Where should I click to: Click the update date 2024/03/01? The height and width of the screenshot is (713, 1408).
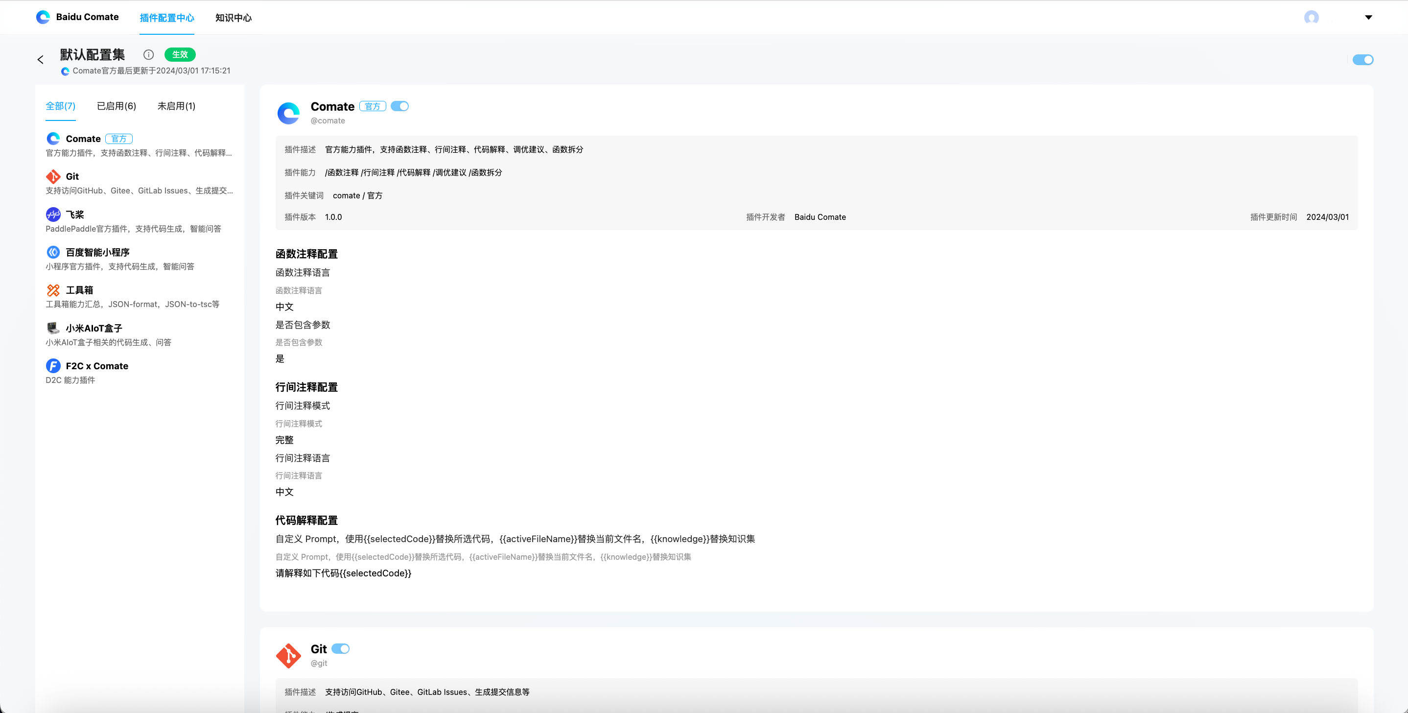click(x=1327, y=217)
